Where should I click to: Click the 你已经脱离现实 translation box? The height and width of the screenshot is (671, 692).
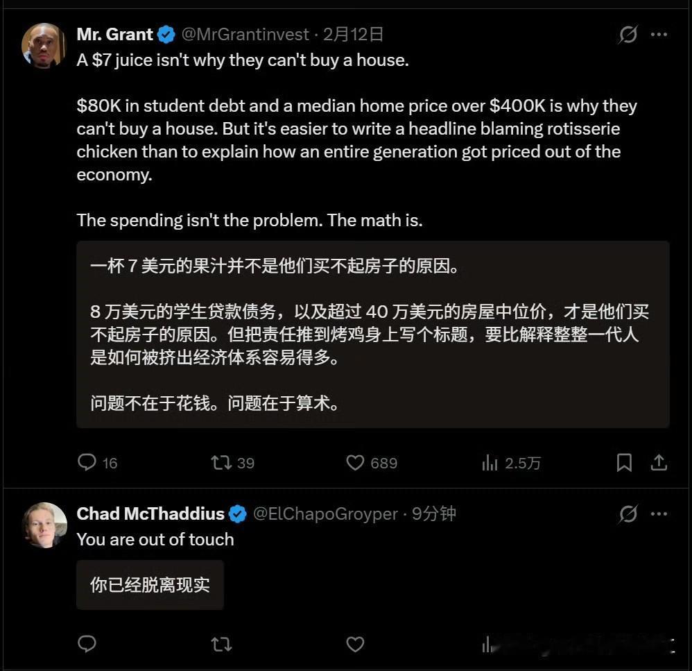click(150, 585)
